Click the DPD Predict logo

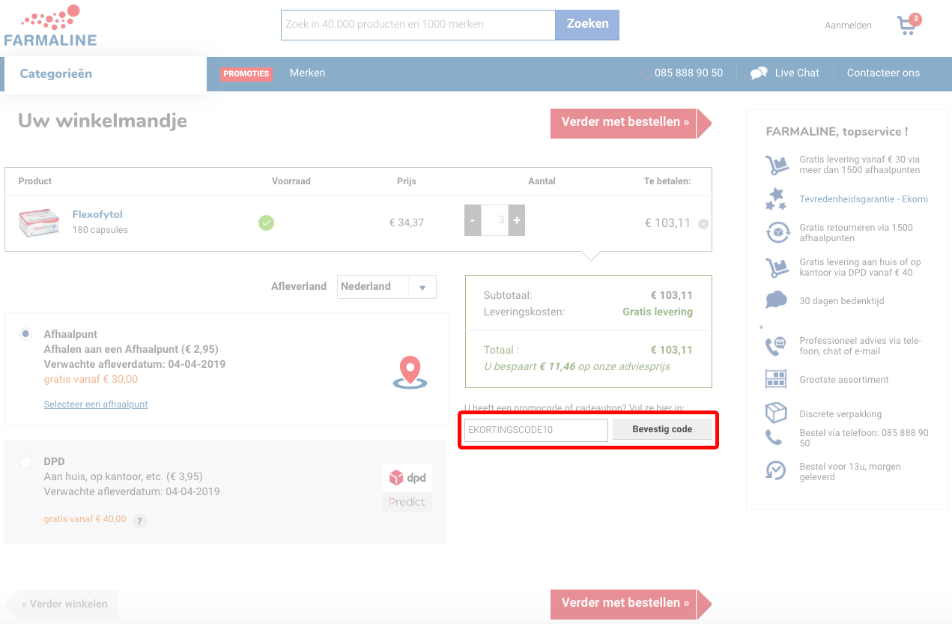tap(407, 488)
